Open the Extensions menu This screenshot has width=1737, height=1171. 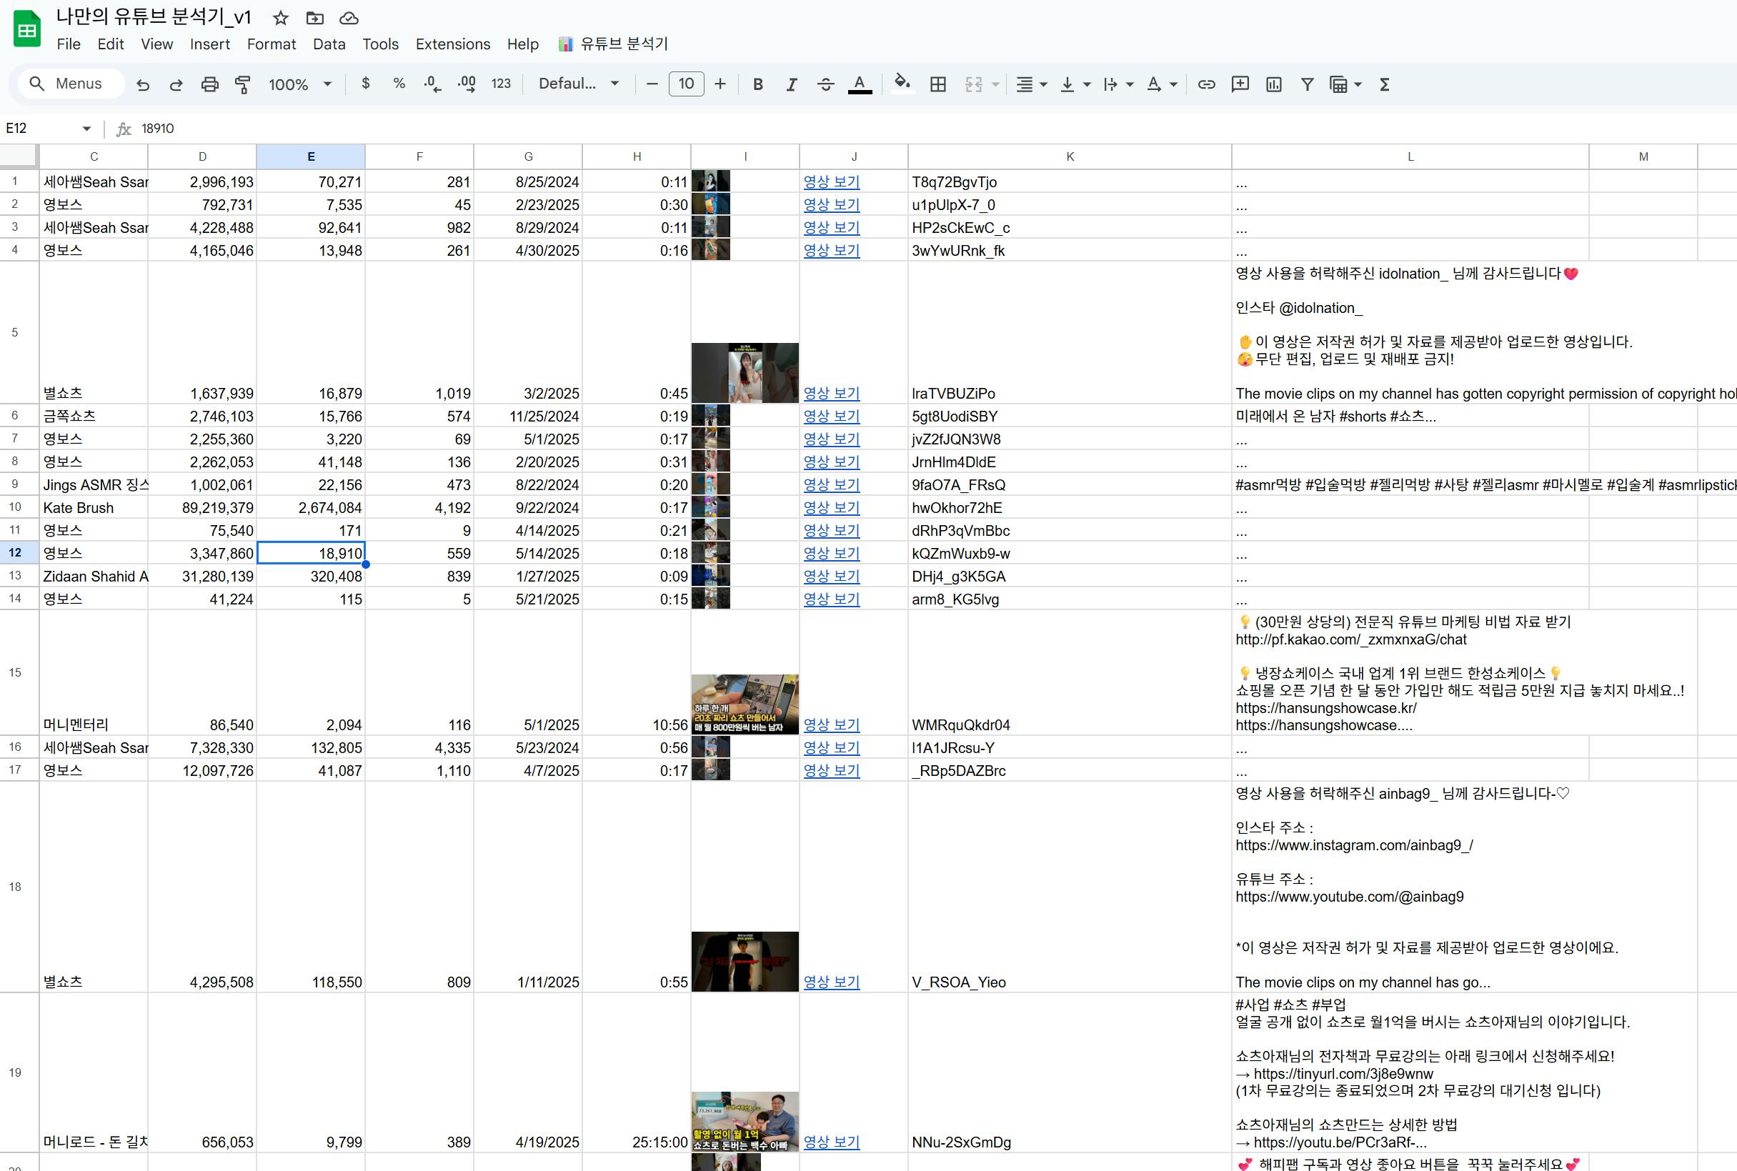coord(453,44)
